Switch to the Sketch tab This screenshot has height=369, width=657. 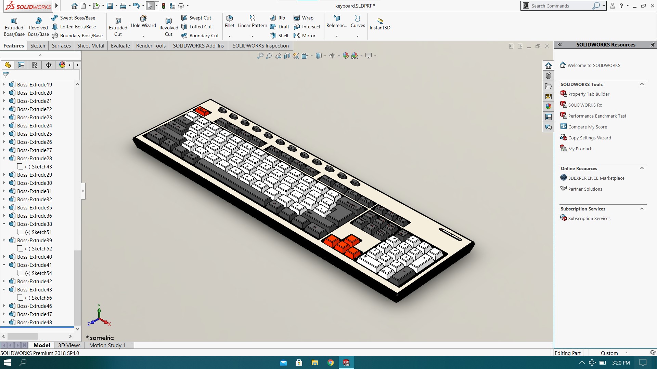[x=37, y=45]
